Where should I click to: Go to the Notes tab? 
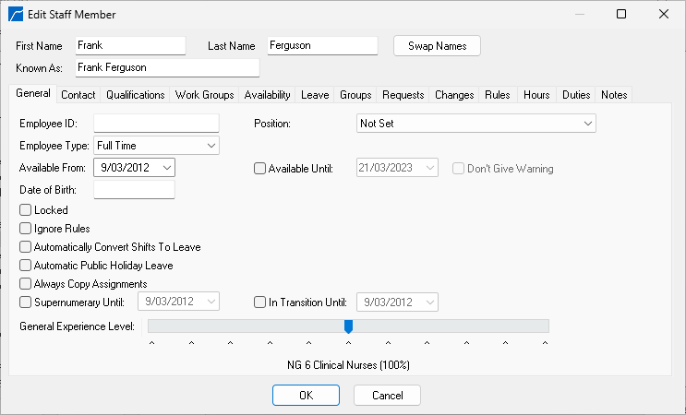[x=613, y=95]
